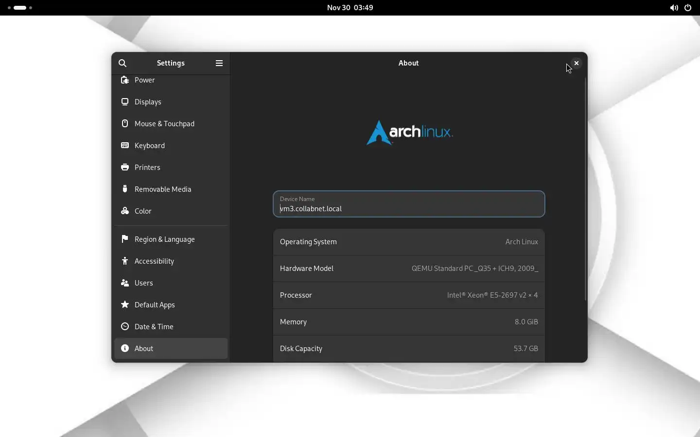This screenshot has height=437, width=700.
Task: Click the Removable Media icon
Action: (125, 189)
